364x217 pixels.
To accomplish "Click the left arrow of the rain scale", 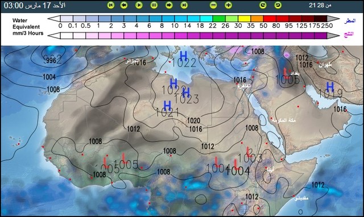I will [x=54, y=19].
